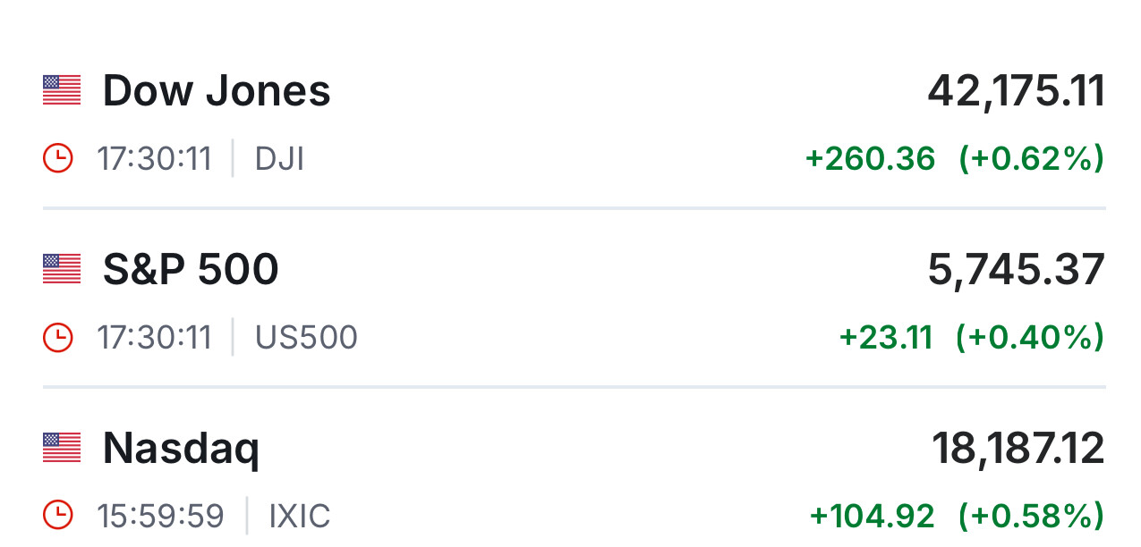Click the Dow Jones change +260.36

click(x=870, y=159)
